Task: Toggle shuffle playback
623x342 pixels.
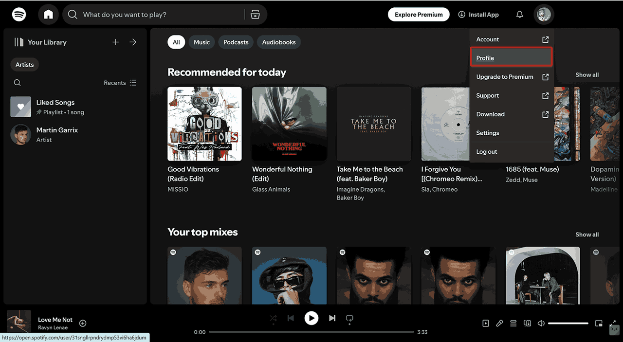Action: click(x=273, y=318)
